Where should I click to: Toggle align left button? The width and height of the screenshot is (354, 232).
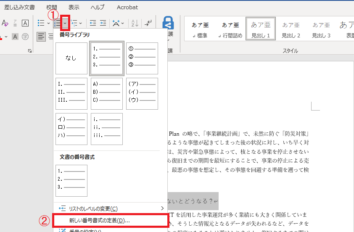click(41, 36)
